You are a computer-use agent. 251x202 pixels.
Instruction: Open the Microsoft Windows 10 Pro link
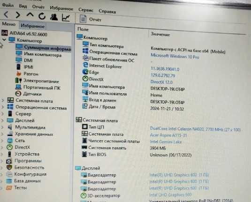pyautogui.click(x=175, y=56)
